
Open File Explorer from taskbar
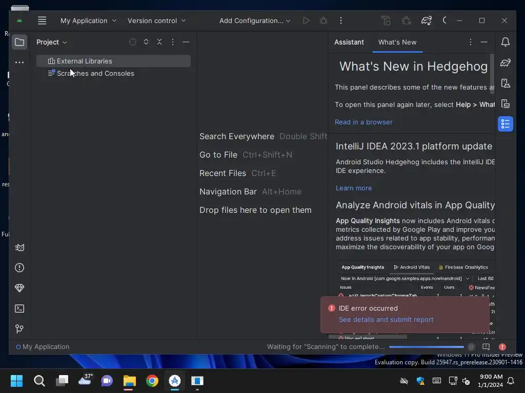[129, 381]
